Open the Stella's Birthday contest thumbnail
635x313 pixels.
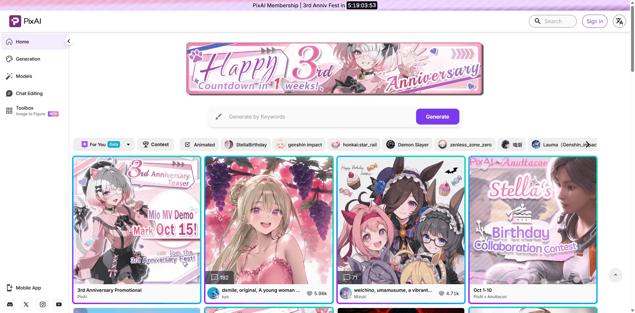pyautogui.click(x=533, y=220)
